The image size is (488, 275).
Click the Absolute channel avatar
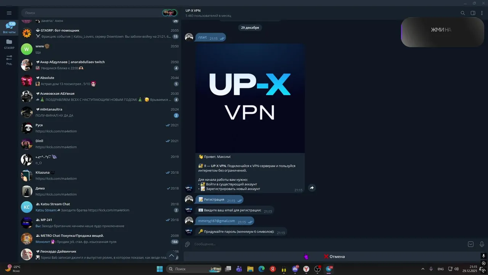(27, 81)
